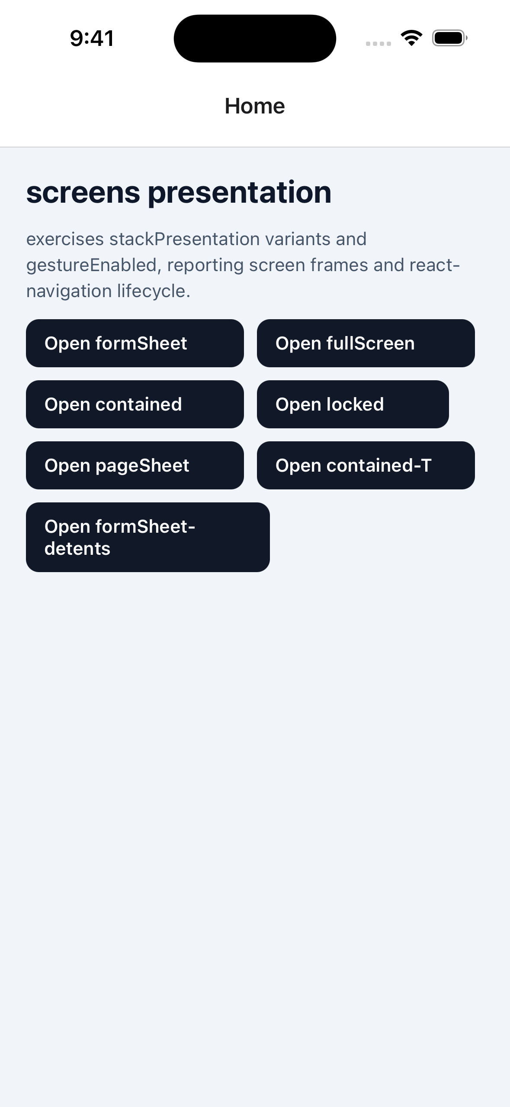The image size is (510, 1107).
Task: Tap the word formSheet in first button
Action: pos(141,343)
